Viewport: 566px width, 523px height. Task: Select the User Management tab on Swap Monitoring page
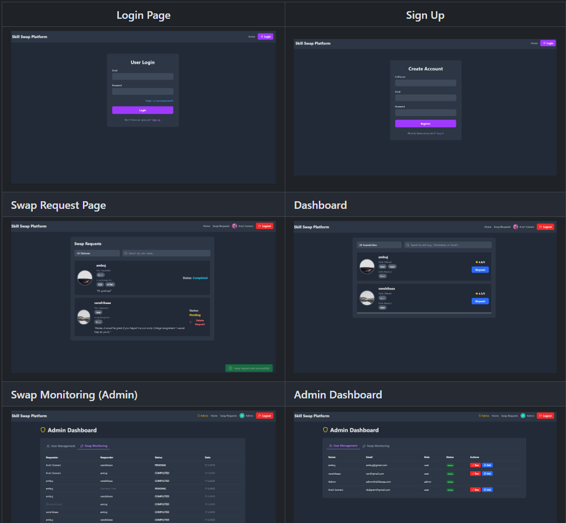click(x=61, y=446)
